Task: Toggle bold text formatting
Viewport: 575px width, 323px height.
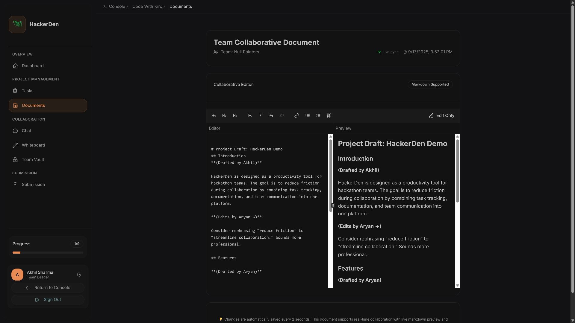Action: [250, 116]
